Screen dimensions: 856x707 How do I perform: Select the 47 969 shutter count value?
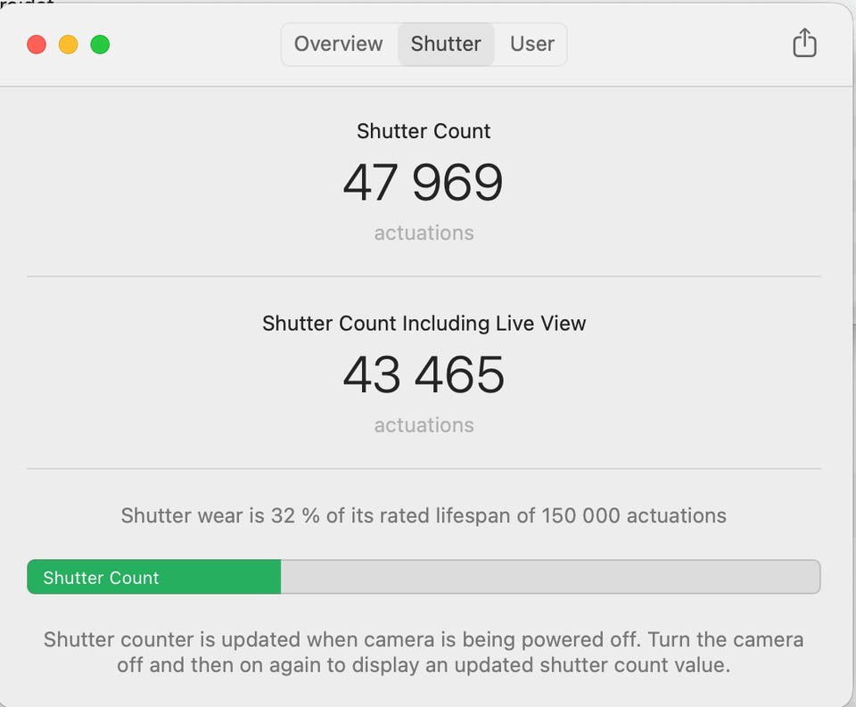(x=424, y=183)
